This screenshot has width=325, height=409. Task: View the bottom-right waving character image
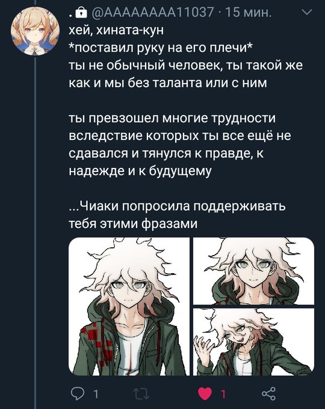(x=253, y=342)
